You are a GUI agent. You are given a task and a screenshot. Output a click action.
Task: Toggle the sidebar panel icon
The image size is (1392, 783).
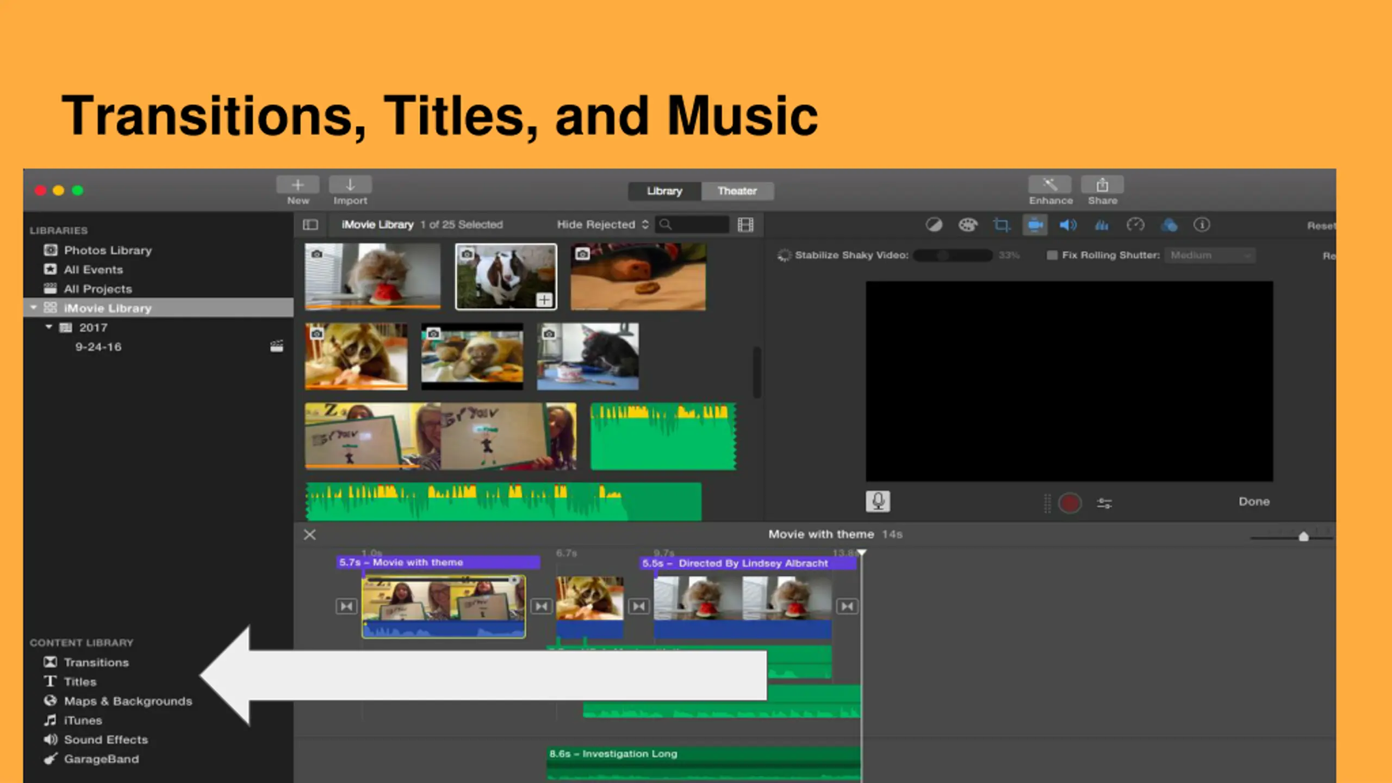(310, 225)
